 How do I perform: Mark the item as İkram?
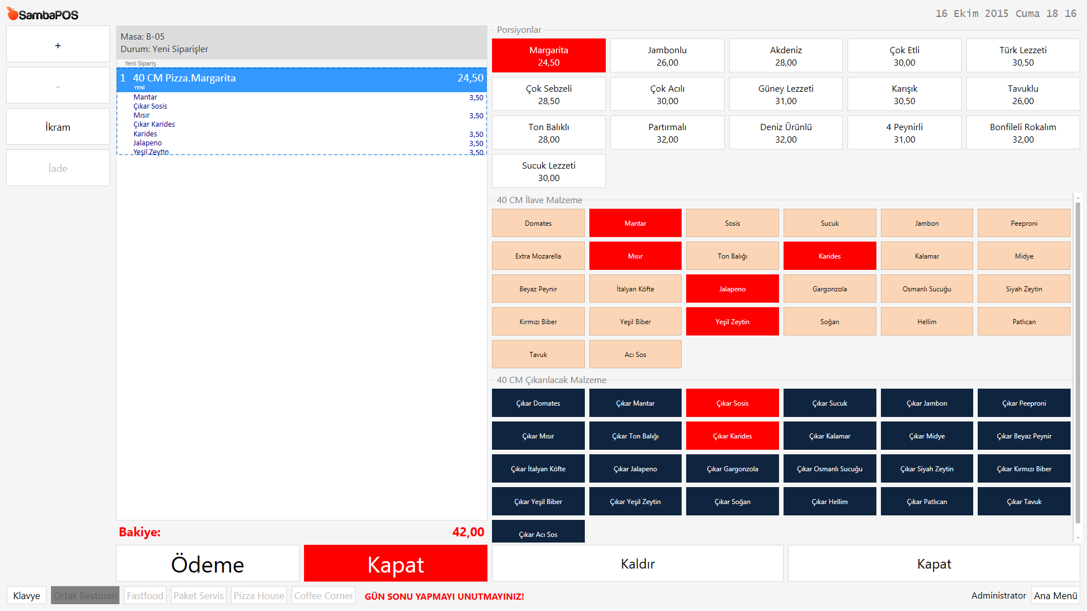pos(58,127)
